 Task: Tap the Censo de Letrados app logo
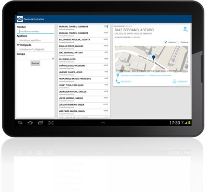pos(20,19)
